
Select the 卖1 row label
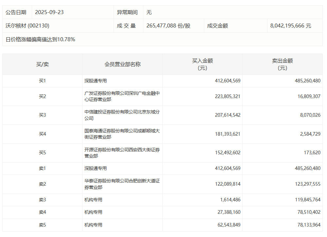(x=42, y=168)
